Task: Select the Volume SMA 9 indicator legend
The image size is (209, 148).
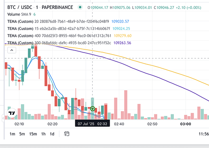Action: coord(19,14)
